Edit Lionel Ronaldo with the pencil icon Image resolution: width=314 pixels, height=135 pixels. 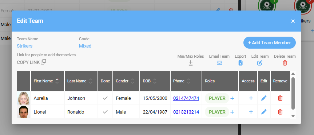pyautogui.click(x=264, y=112)
